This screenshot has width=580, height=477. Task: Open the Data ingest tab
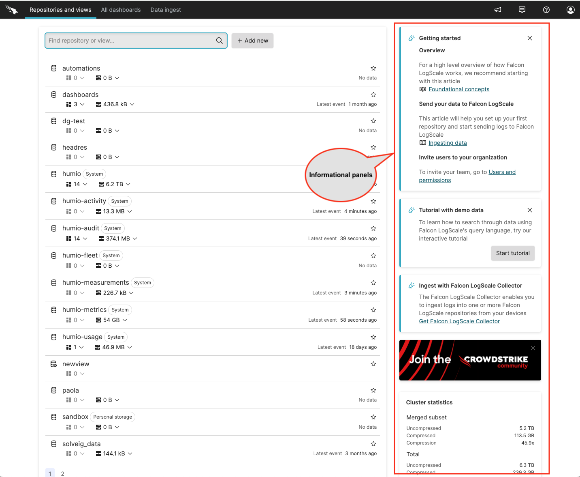(166, 10)
